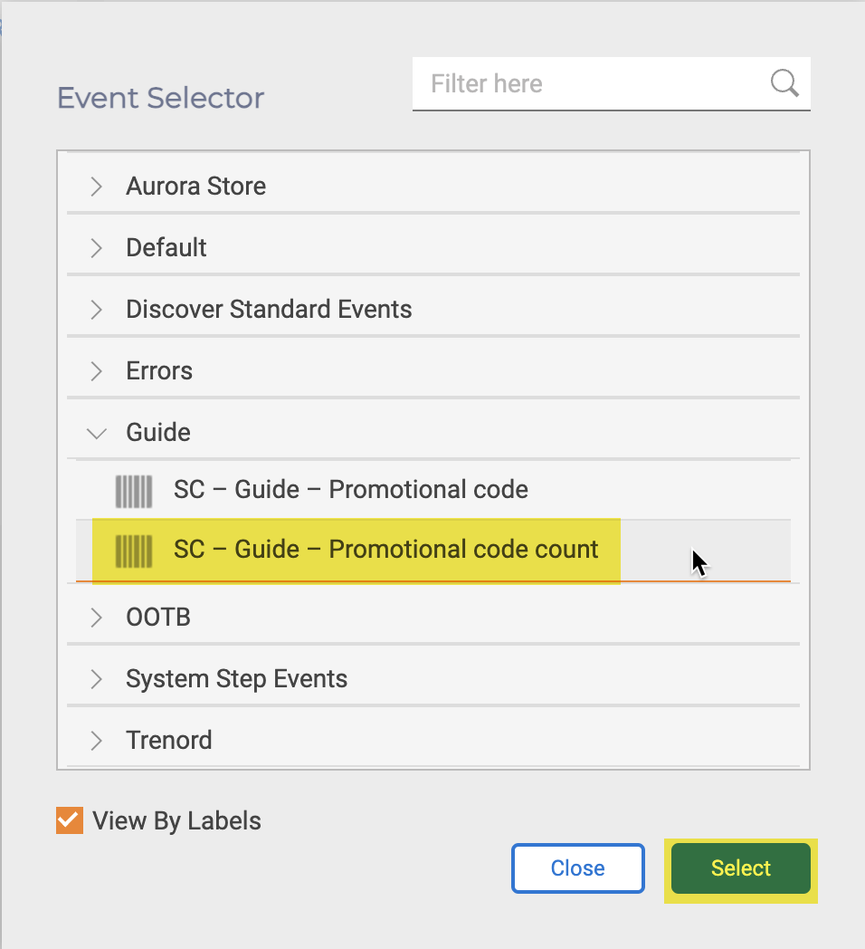
Task: Expand the Default event group
Action: point(97,248)
